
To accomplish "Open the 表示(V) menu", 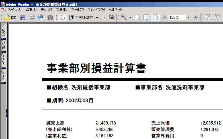I will click(46, 10).
